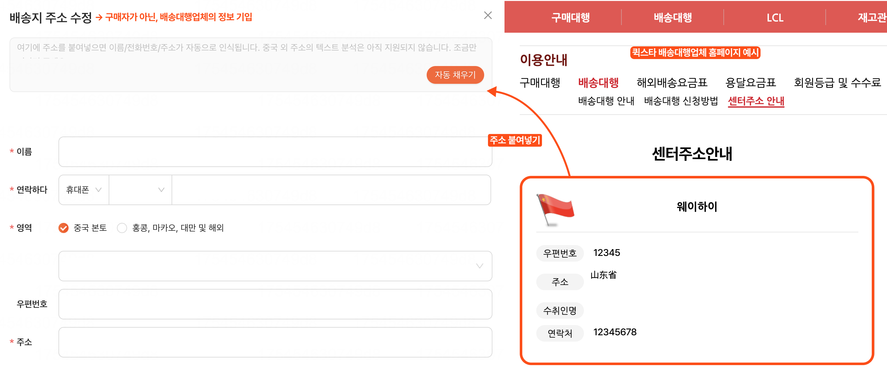The width and height of the screenshot is (887, 374).
Task: Click the 배송대행 신청방법 link
Action: click(x=681, y=102)
